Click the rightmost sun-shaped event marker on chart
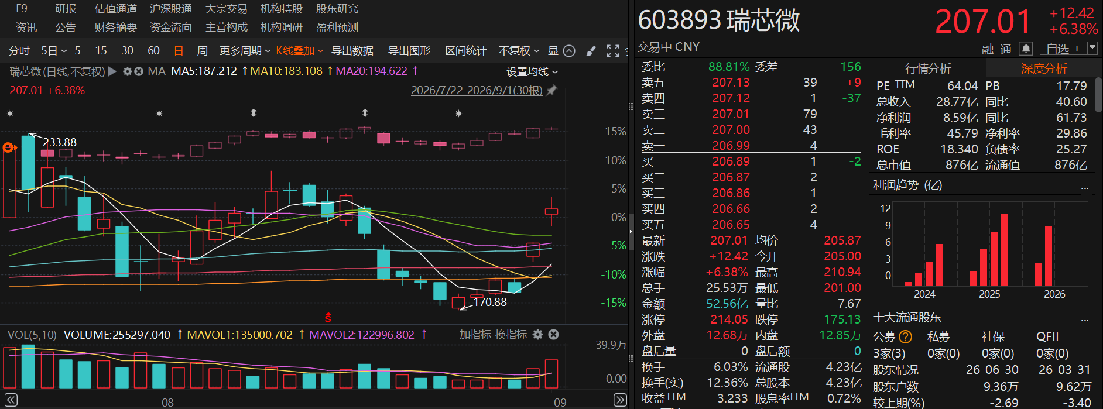 coord(458,113)
